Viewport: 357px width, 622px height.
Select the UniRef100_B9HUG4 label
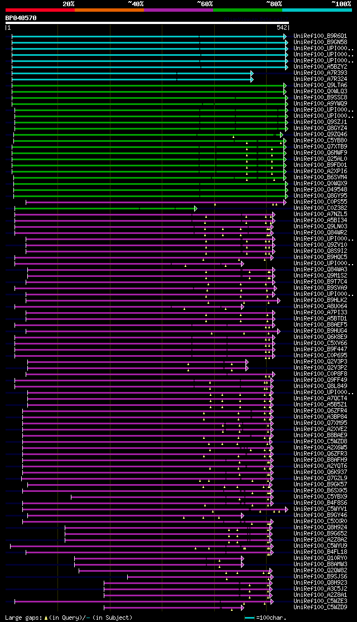[321, 331]
